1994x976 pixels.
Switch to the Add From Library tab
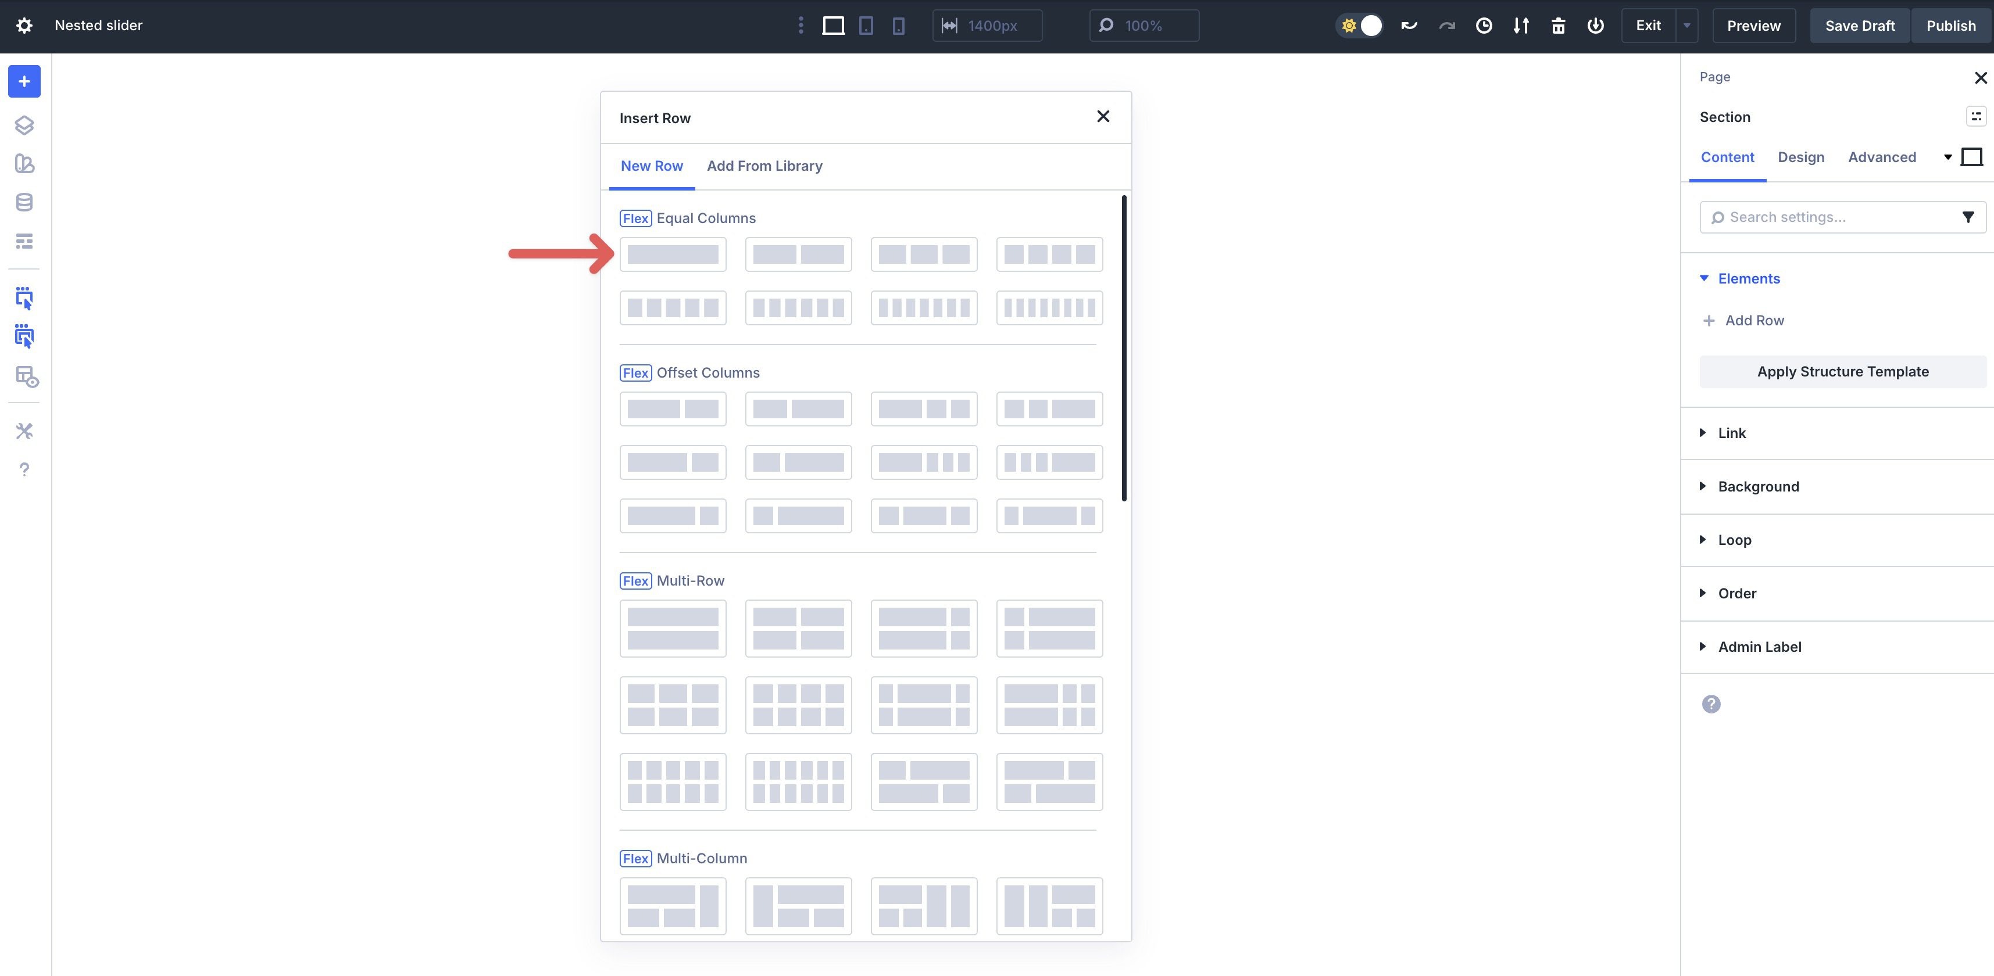pyautogui.click(x=764, y=166)
